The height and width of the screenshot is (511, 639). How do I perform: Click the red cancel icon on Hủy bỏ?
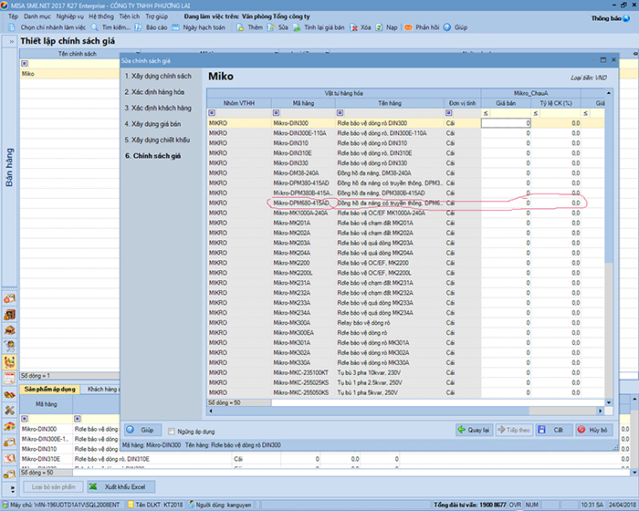click(581, 430)
